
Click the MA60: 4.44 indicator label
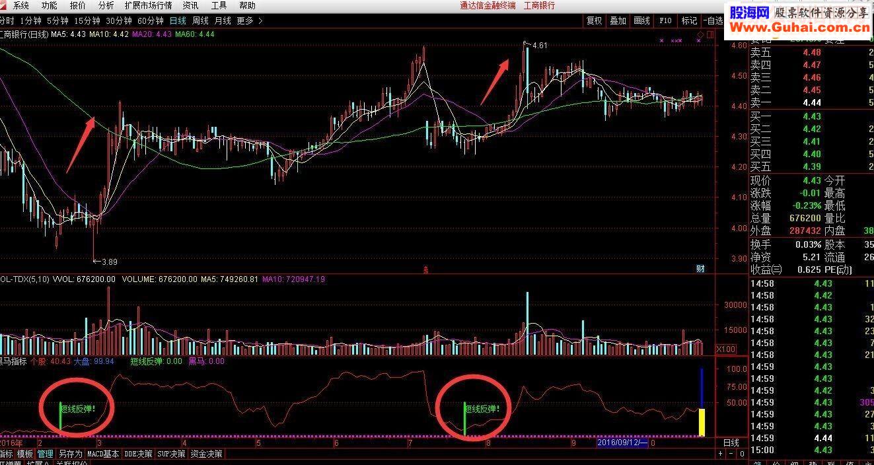(x=195, y=34)
